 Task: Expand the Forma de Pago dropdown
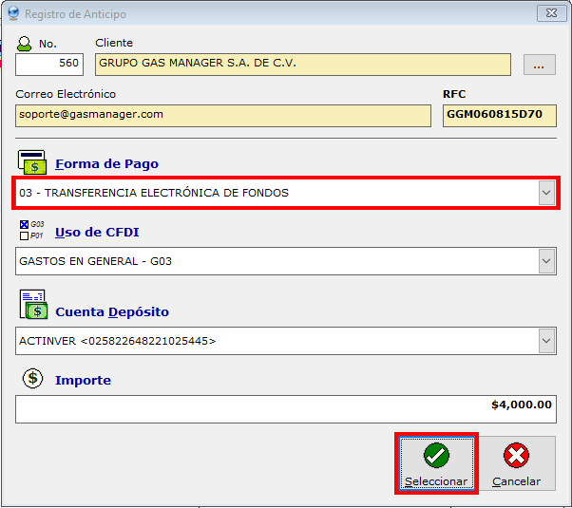546,193
